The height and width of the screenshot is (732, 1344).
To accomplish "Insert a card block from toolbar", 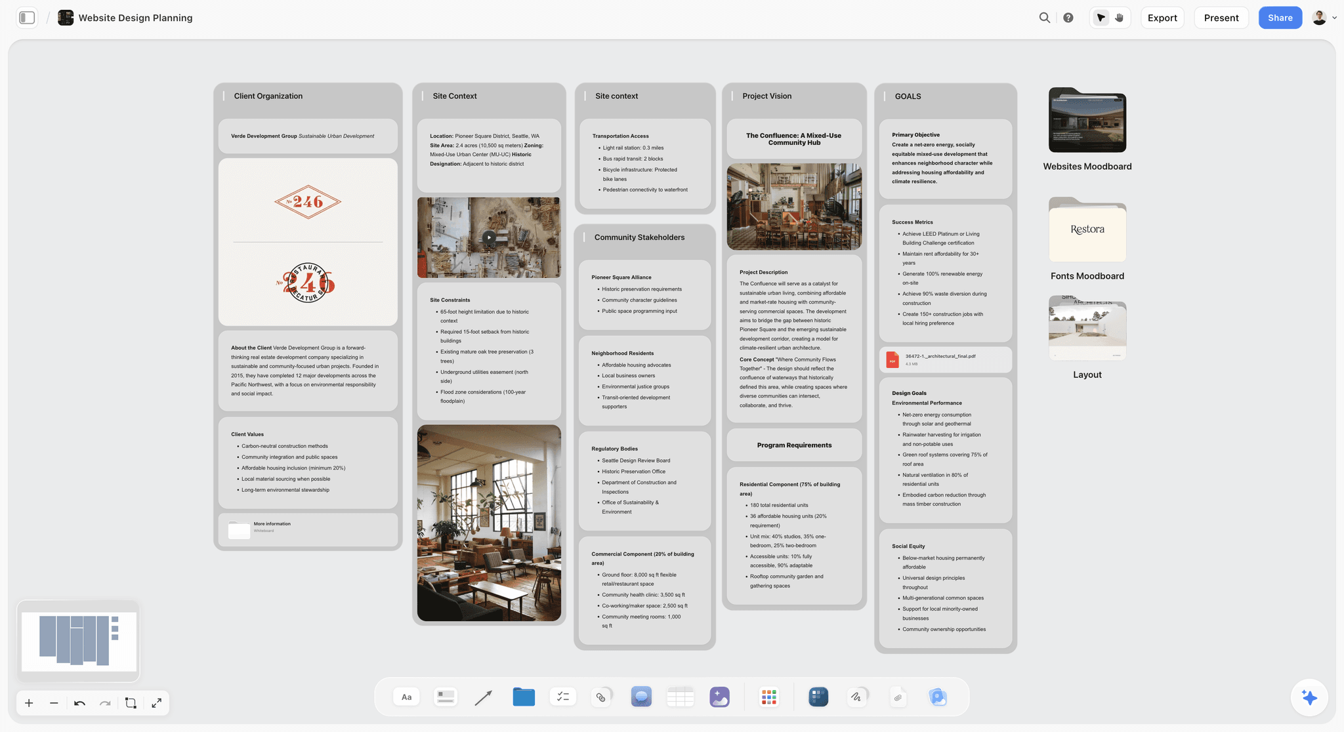I will (x=446, y=697).
